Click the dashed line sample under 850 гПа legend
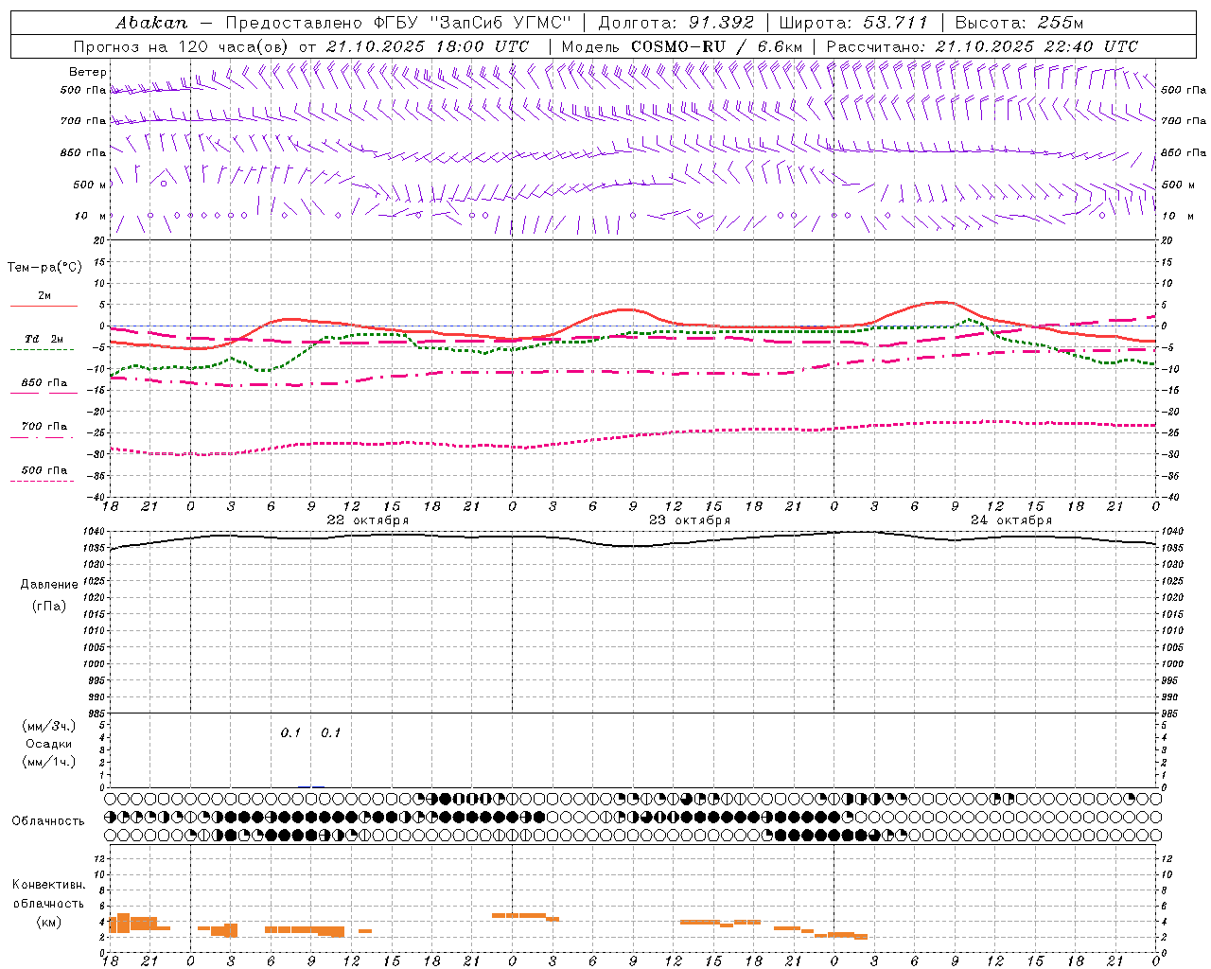The height and width of the screenshot is (969, 1211). 44,394
